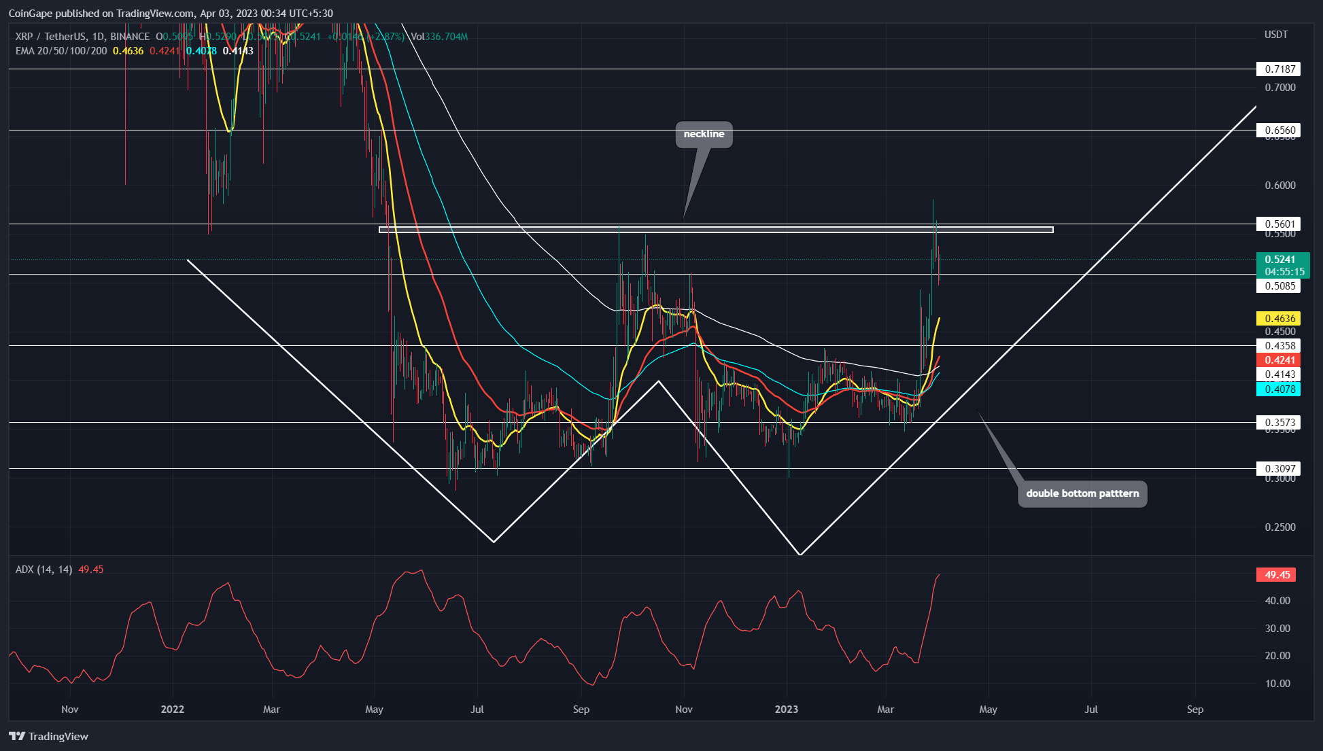Select the 0.7187 price level label
The image size is (1323, 751).
pyautogui.click(x=1278, y=69)
